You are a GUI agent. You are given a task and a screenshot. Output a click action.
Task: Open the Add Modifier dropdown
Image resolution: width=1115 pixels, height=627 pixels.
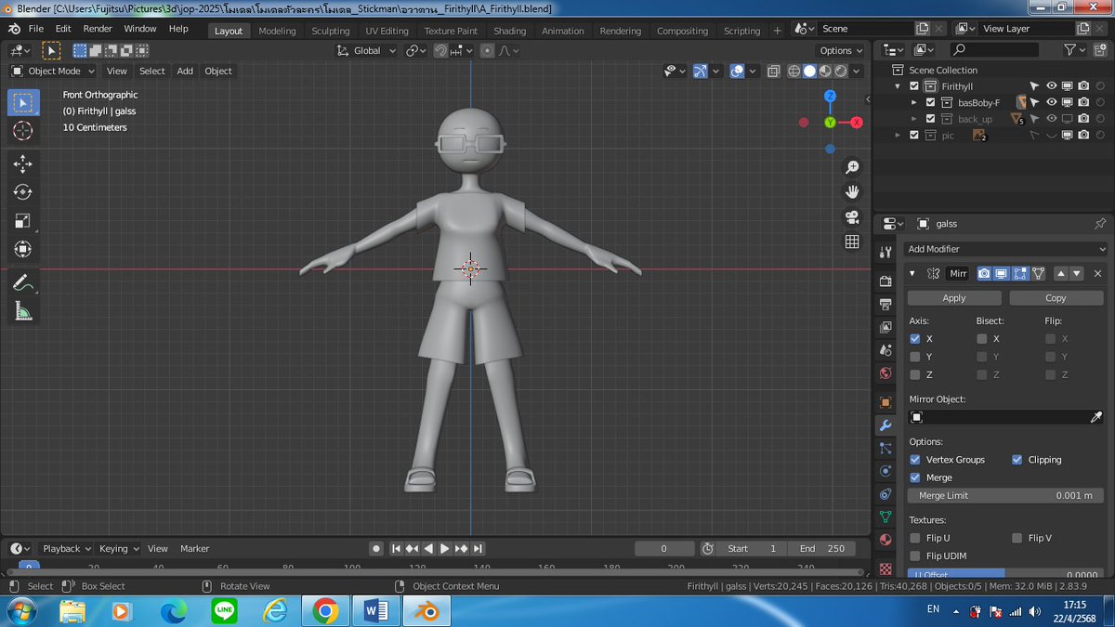coord(1005,248)
